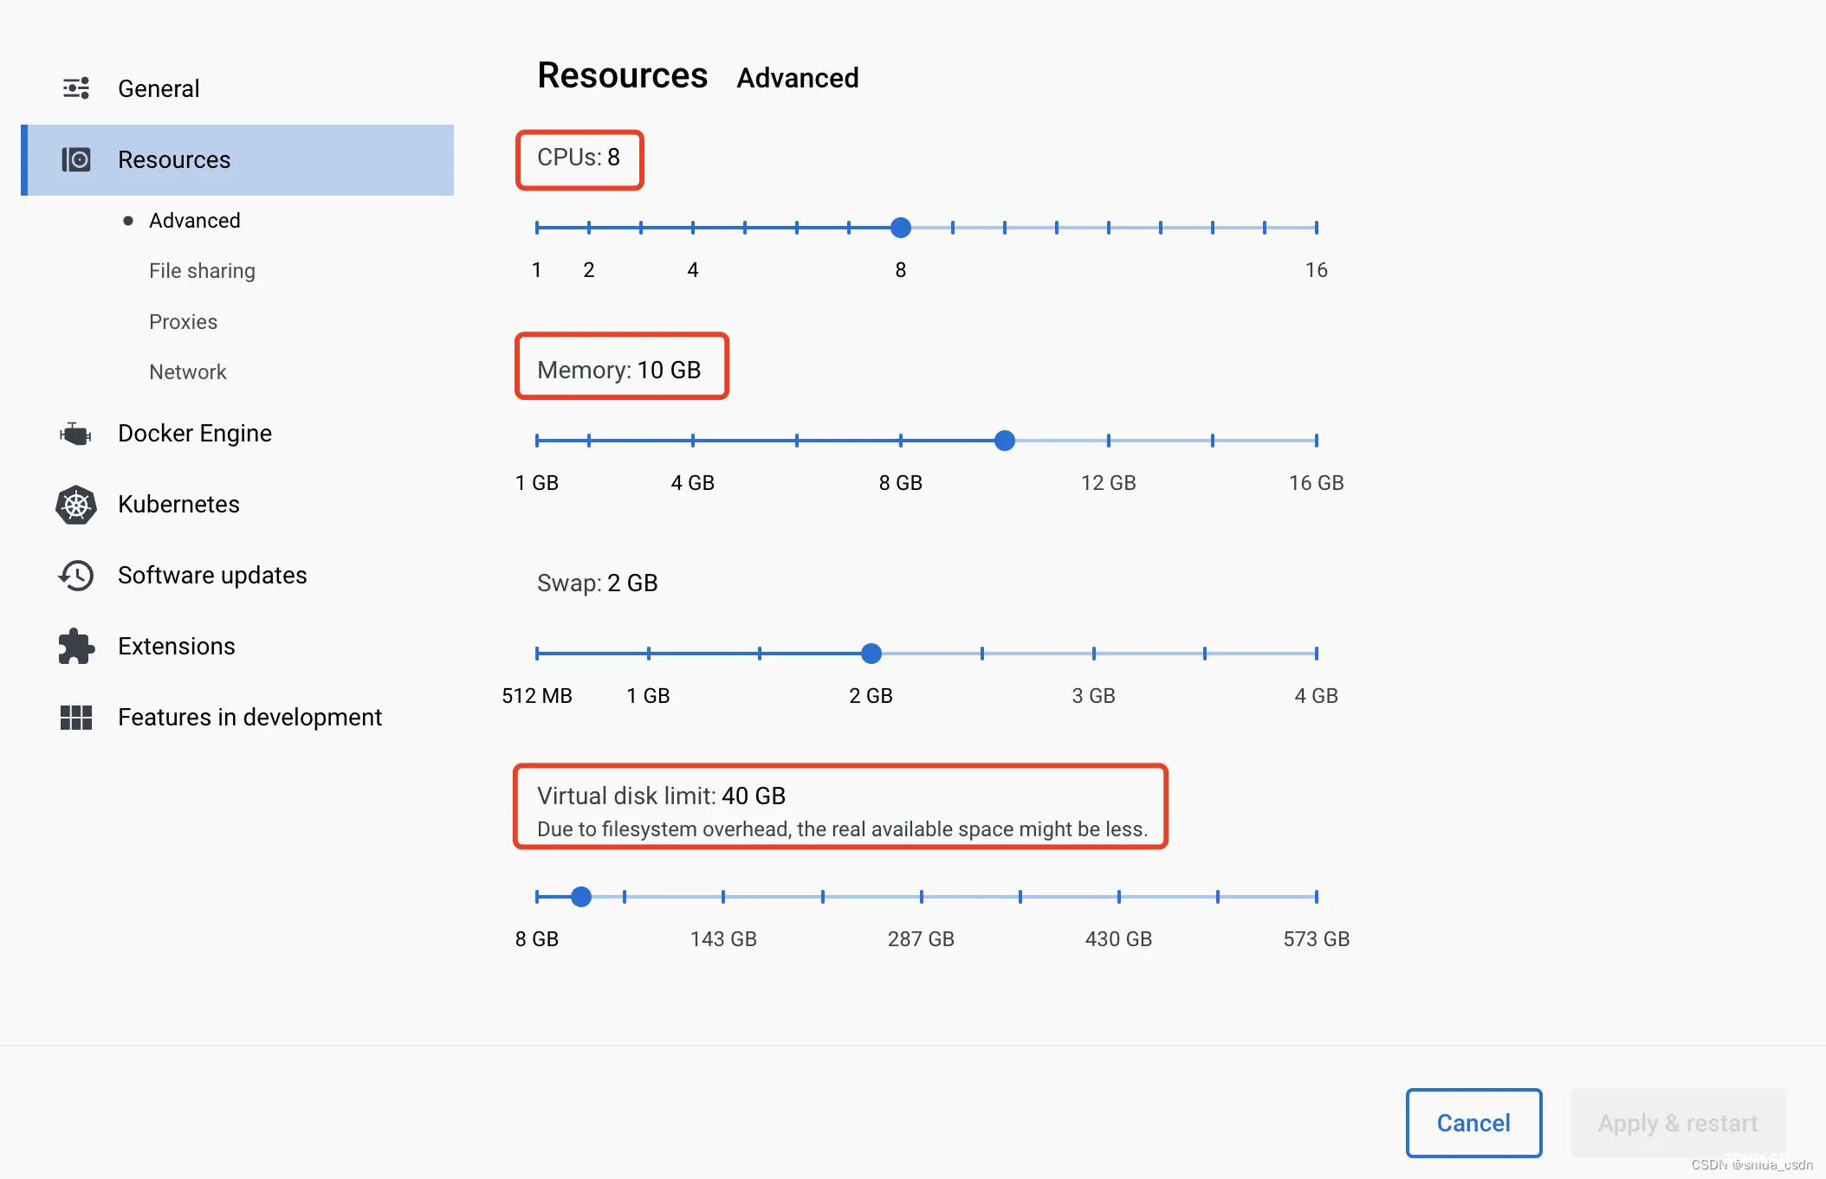Select the Resources section in sidebar
This screenshot has height=1179, width=1826.
[237, 160]
